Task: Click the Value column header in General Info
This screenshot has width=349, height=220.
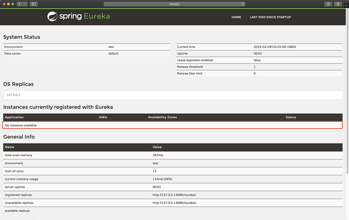Action: coord(157,147)
